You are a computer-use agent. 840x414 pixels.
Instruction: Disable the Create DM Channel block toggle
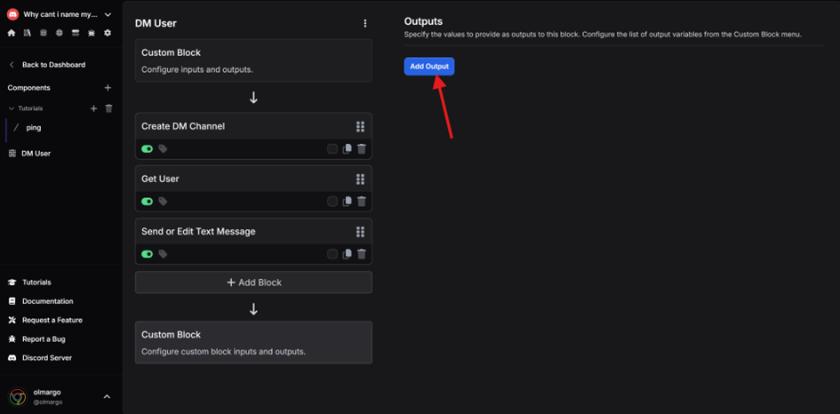tap(148, 149)
